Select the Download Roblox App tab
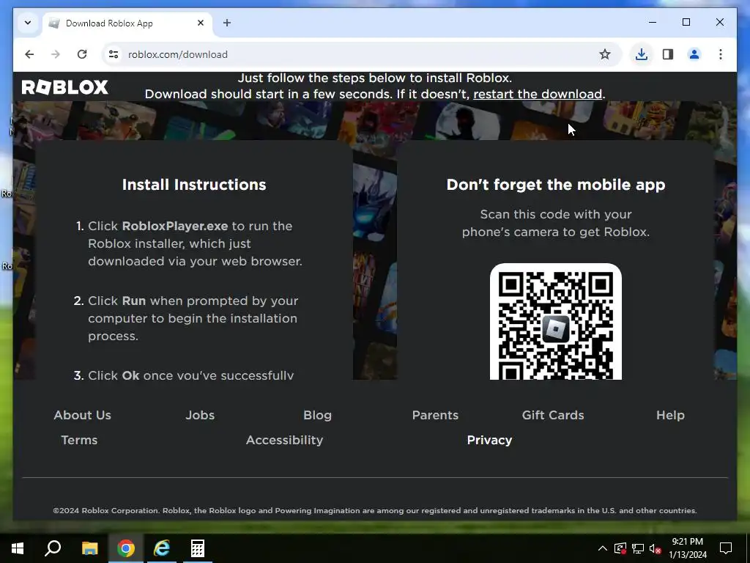This screenshot has width=750, height=563. (127, 23)
